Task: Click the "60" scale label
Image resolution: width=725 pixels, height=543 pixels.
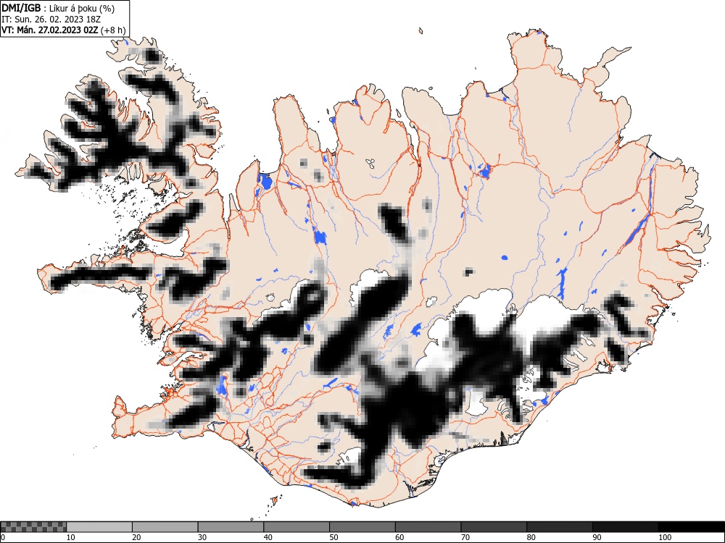Action: click(x=399, y=537)
